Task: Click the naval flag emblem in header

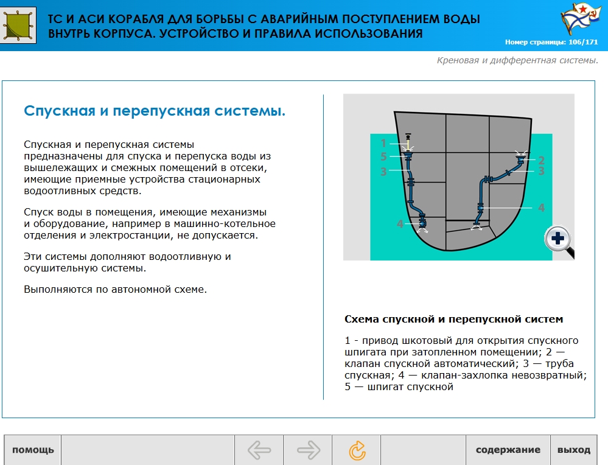Action: click(x=576, y=19)
